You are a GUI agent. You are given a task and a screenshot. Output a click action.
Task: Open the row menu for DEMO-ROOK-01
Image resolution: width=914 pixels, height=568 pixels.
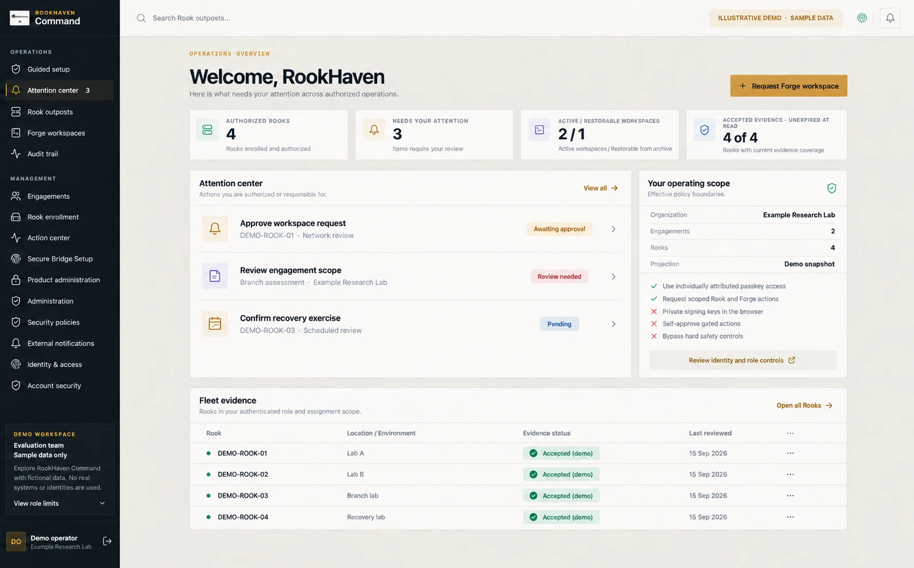point(790,453)
